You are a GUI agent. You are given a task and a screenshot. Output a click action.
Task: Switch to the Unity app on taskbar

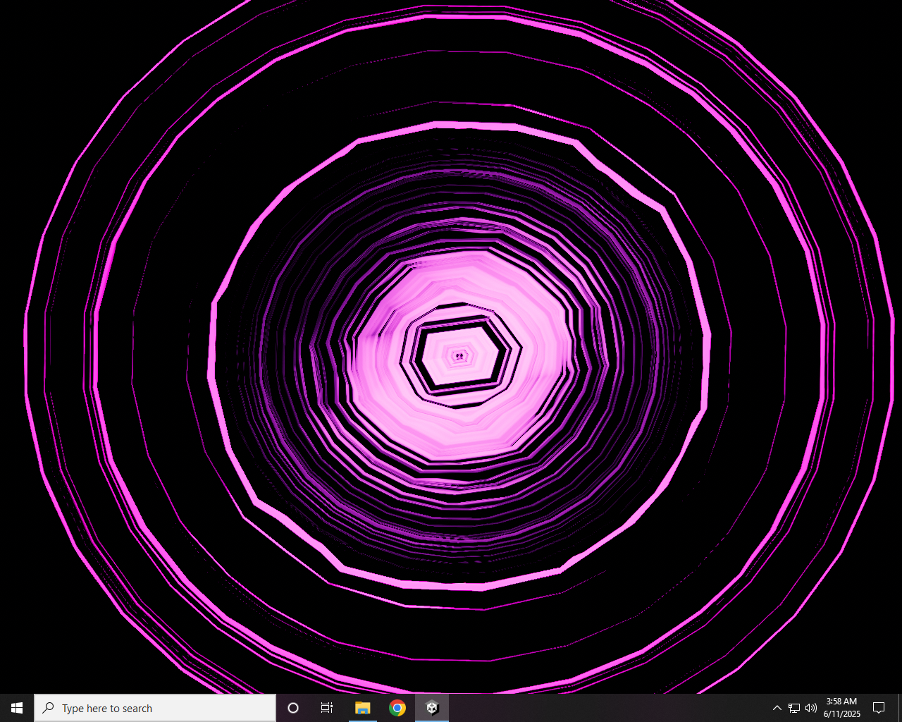tap(432, 708)
